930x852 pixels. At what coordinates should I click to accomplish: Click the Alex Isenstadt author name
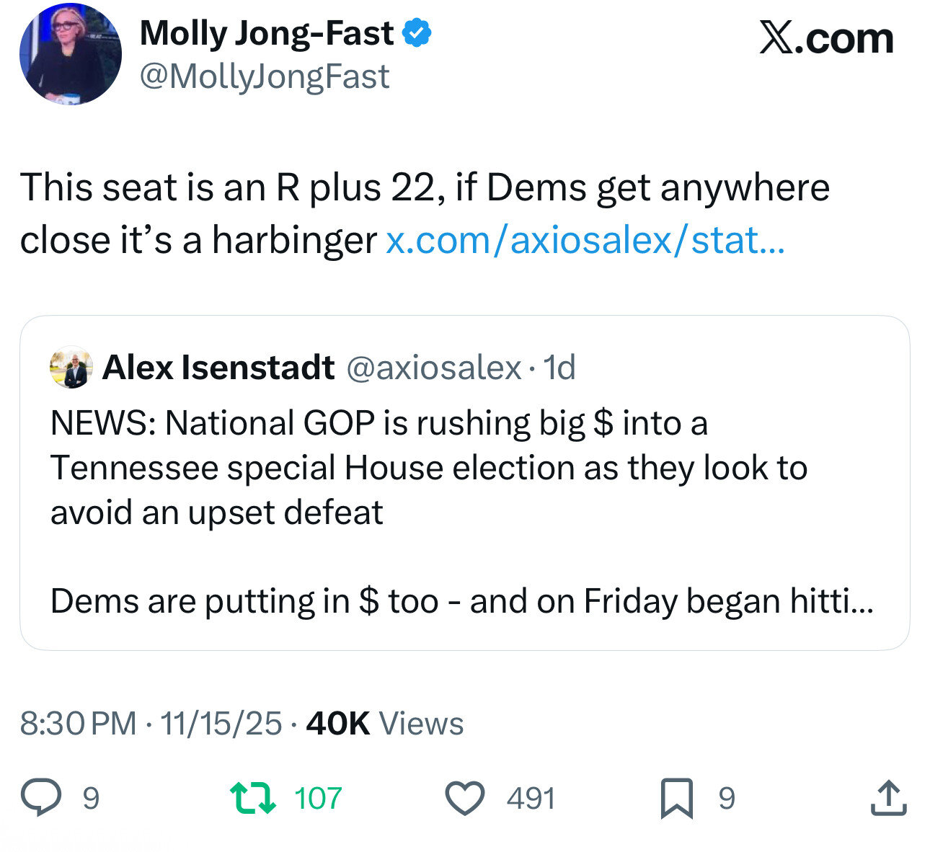coord(218,368)
